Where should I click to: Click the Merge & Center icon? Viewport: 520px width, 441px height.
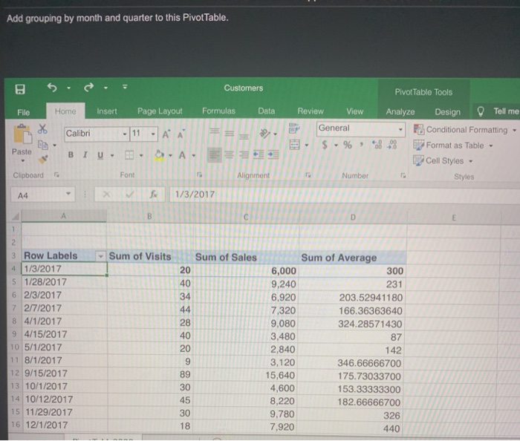[x=294, y=145]
